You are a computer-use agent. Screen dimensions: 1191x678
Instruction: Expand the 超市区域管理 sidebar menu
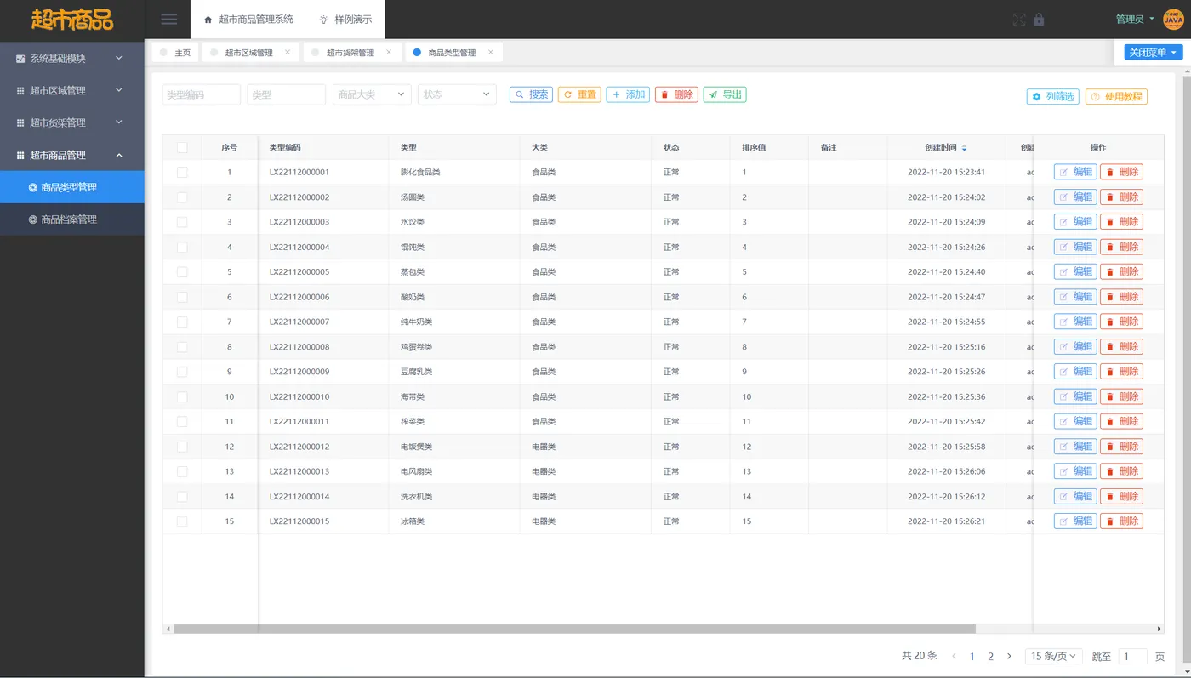(72, 90)
